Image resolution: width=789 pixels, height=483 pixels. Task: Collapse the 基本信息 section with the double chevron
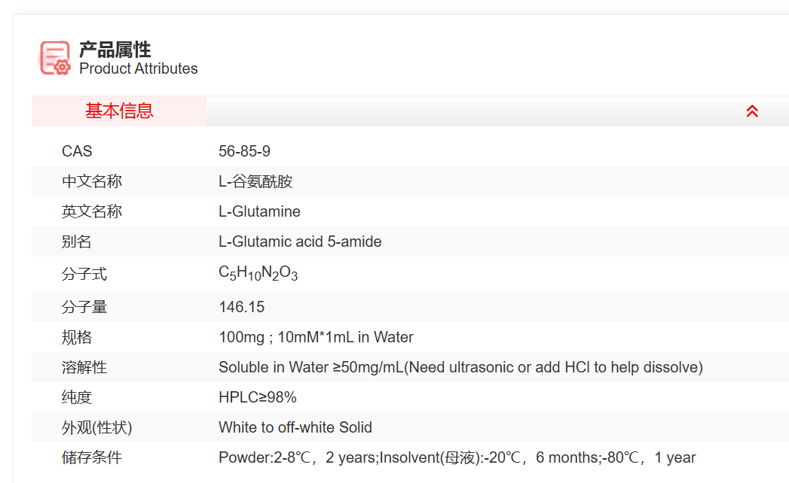point(751,111)
